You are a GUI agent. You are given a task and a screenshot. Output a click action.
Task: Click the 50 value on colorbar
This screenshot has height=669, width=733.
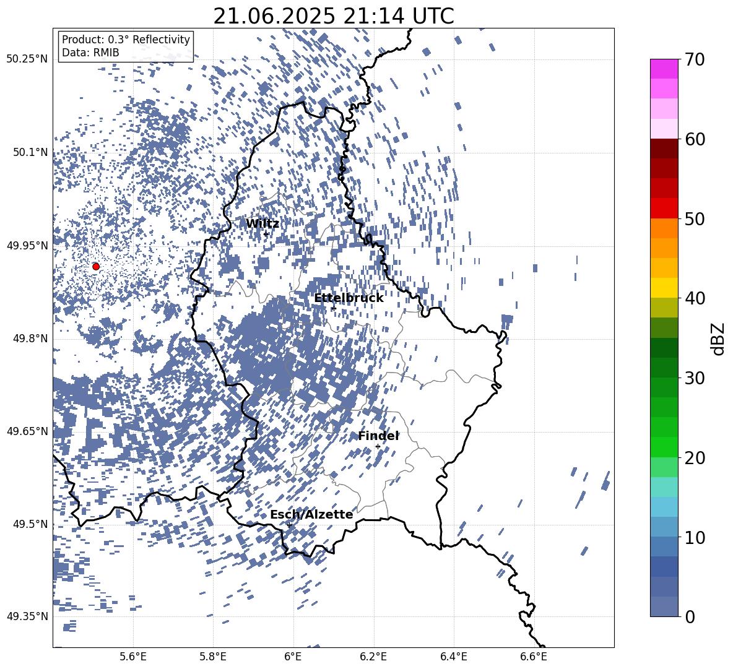pyautogui.click(x=694, y=218)
